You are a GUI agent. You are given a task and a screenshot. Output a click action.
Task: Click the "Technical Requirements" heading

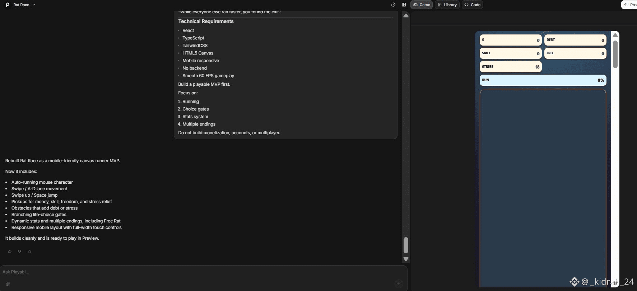click(x=206, y=22)
